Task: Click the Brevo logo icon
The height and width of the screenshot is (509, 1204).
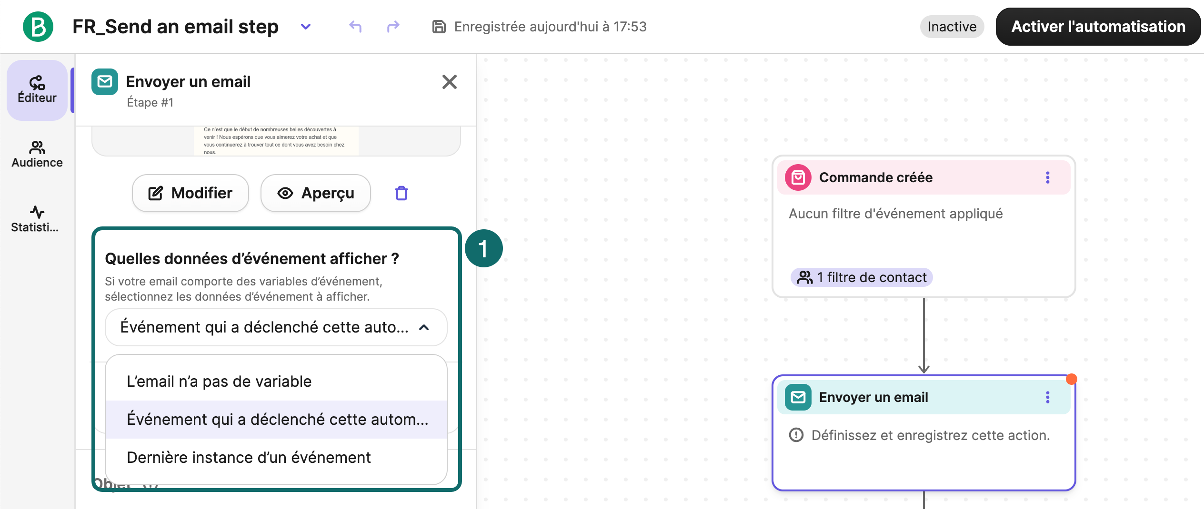Action: pyautogui.click(x=38, y=27)
